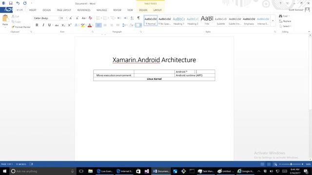312x175 pixels.
Task: Switch to the MAILINGS tab
Action: point(102,10)
